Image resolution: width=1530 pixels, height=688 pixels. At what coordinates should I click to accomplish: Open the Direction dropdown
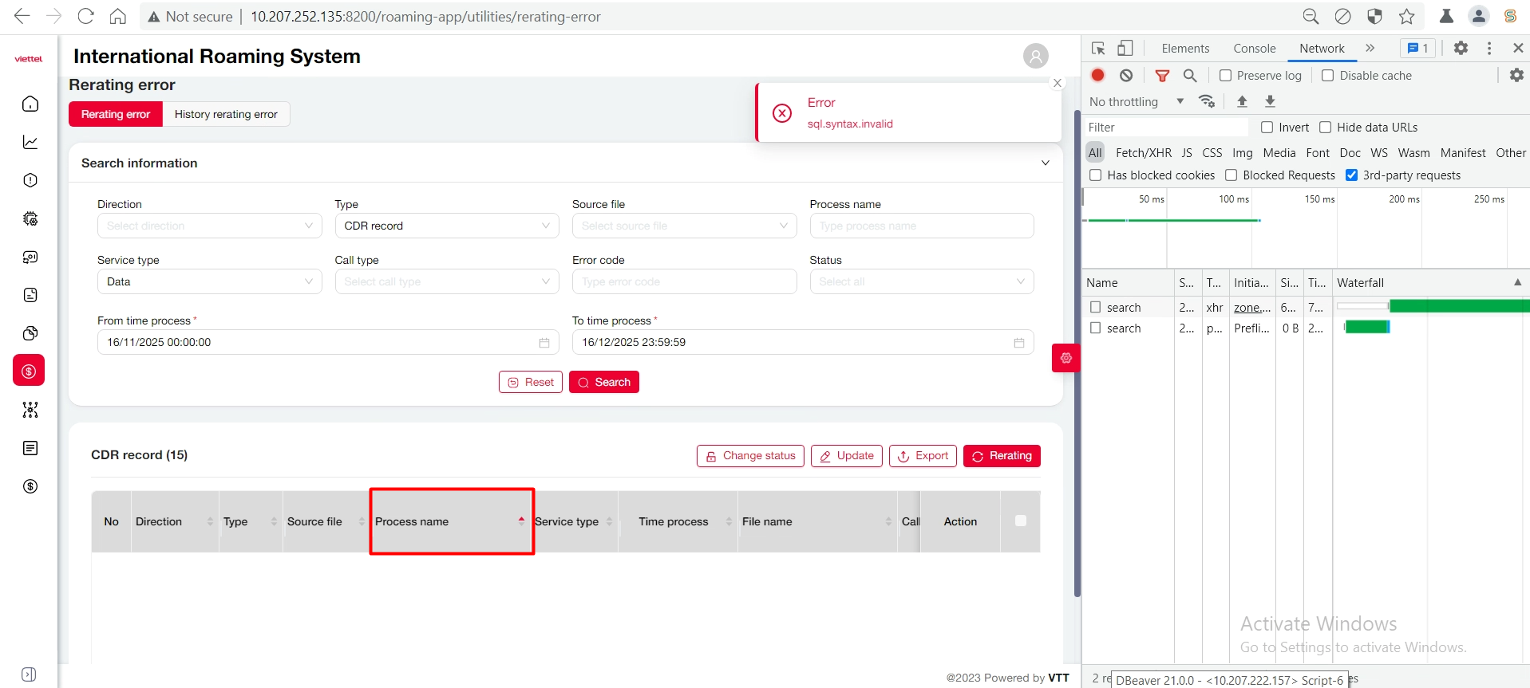click(209, 226)
